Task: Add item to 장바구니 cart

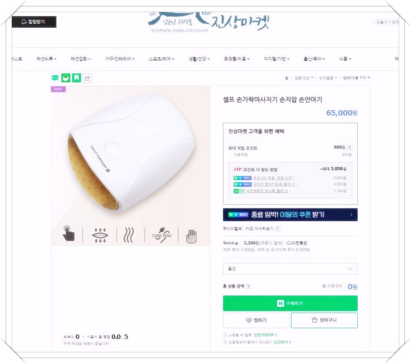Action: [324, 320]
